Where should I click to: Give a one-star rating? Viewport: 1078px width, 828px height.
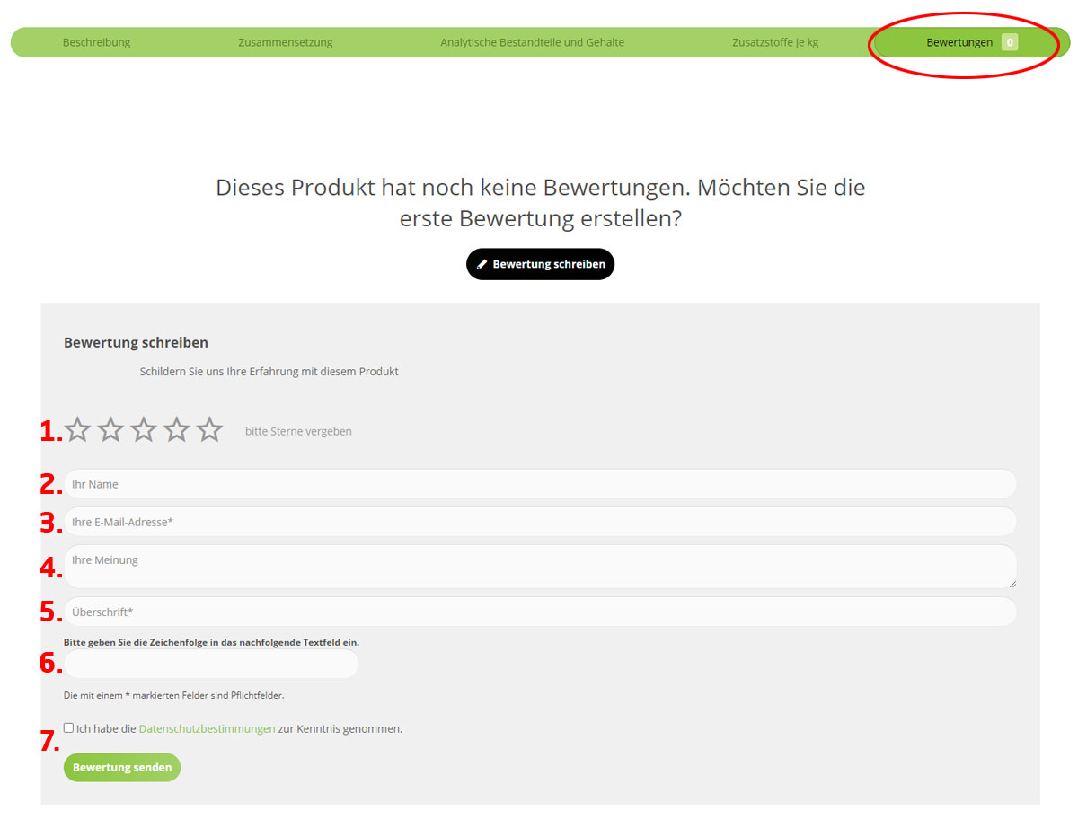tap(78, 430)
